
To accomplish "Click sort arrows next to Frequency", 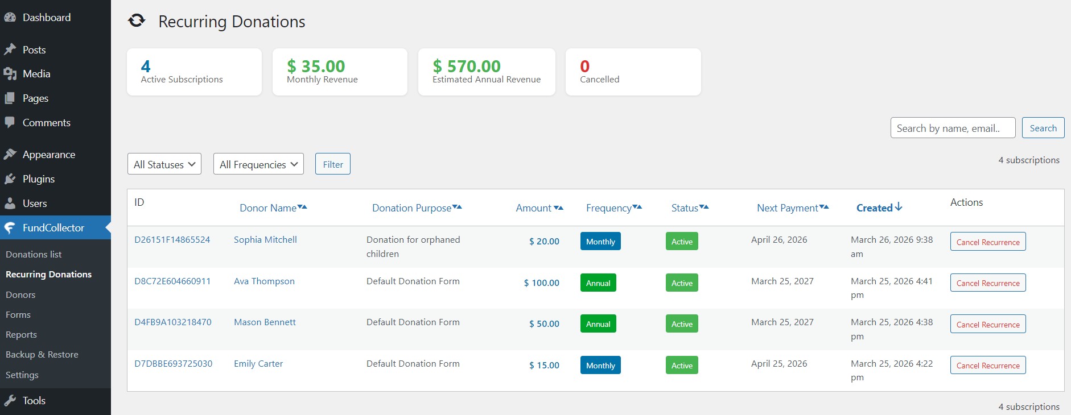I will [x=637, y=207].
